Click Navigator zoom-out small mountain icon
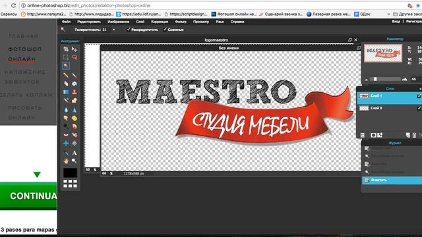 [367, 80]
